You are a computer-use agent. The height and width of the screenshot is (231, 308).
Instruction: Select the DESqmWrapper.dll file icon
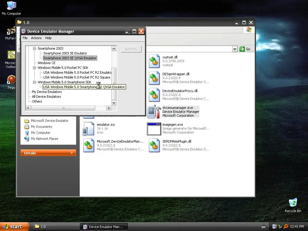(x=154, y=78)
